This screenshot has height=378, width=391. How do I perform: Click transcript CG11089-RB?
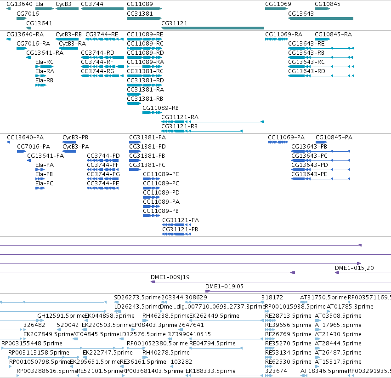click(152, 113)
